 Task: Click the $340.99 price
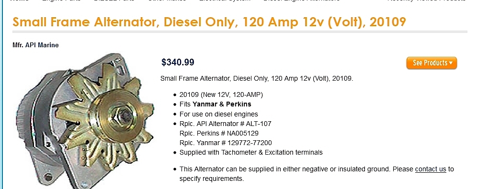point(178,62)
